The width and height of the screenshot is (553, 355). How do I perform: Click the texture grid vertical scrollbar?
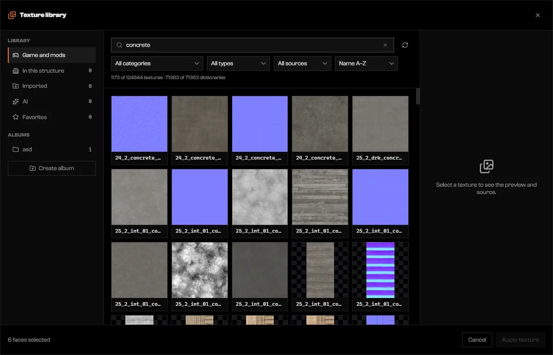click(418, 97)
